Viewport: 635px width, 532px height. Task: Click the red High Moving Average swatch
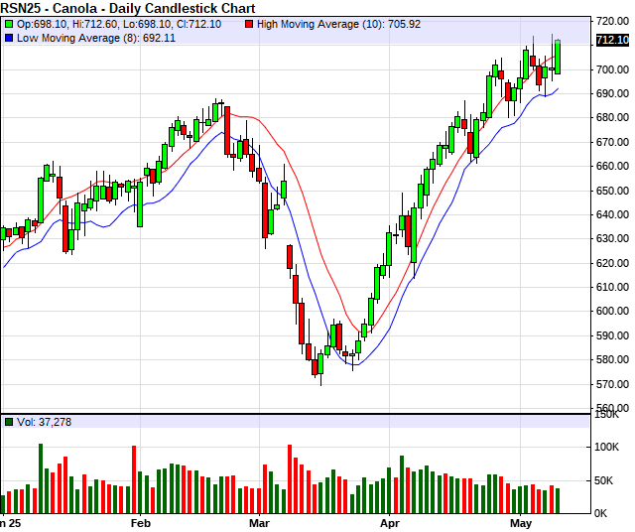[x=249, y=23]
